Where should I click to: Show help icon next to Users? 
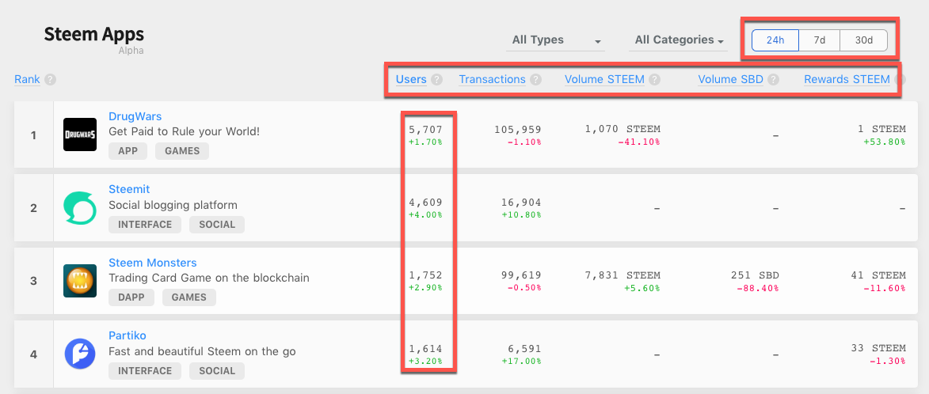click(436, 79)
